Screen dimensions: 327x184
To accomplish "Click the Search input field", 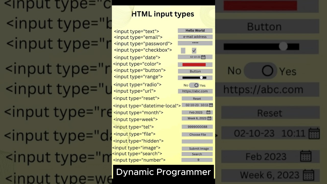I will tap(197, 154).
